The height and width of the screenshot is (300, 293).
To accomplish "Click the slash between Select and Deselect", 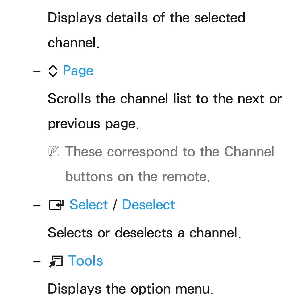I will 115,205.
